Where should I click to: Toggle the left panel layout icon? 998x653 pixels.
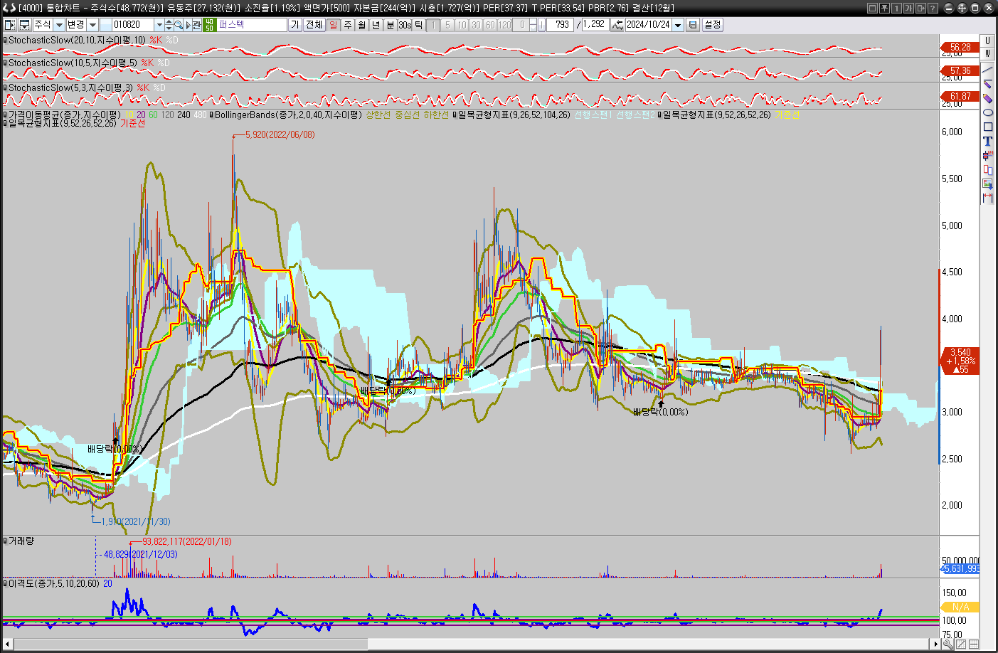(10, 25)
